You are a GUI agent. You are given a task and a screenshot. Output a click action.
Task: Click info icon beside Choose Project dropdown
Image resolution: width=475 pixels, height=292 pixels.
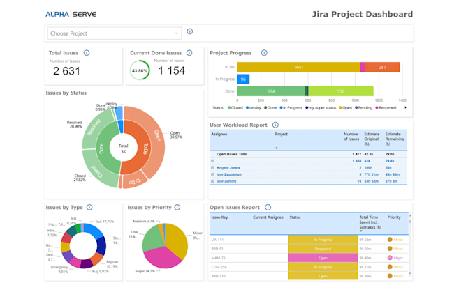[x=189, y=31]
